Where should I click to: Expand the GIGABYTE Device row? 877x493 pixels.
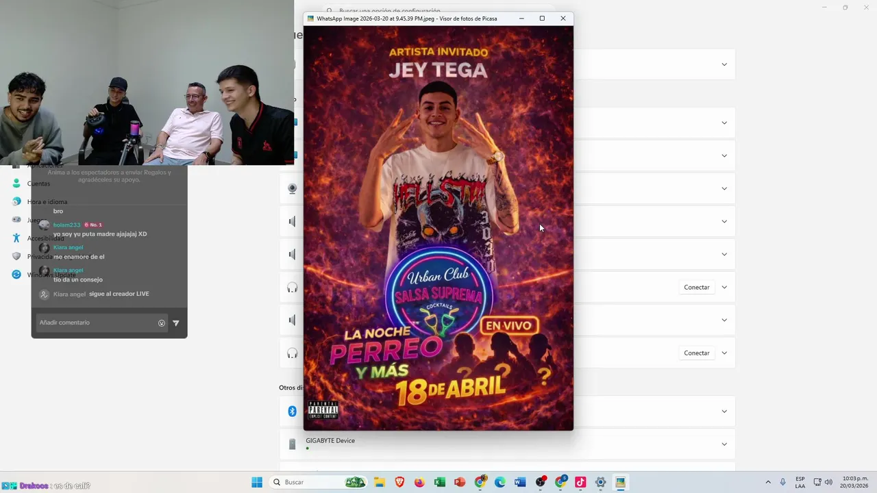coord(724,444)
